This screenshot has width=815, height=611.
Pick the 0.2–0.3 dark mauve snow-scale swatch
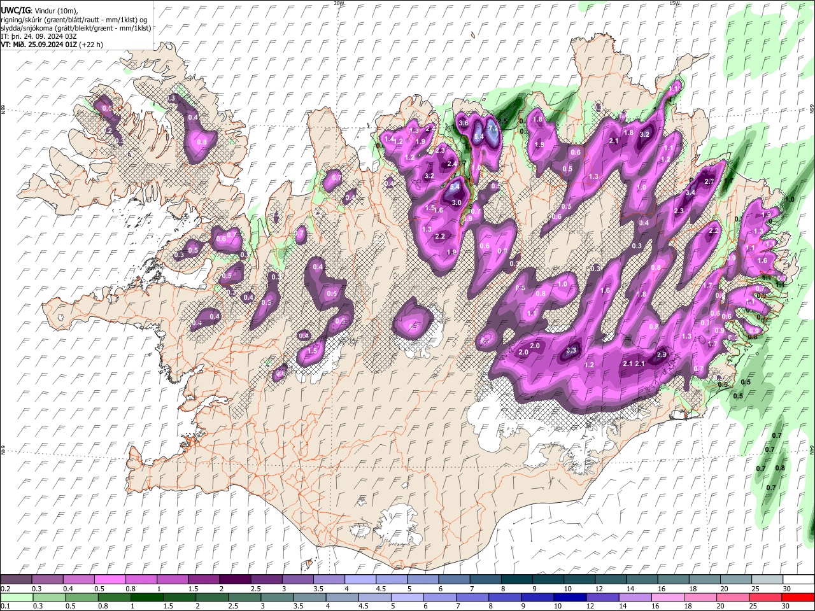click(x=16, y=580)
